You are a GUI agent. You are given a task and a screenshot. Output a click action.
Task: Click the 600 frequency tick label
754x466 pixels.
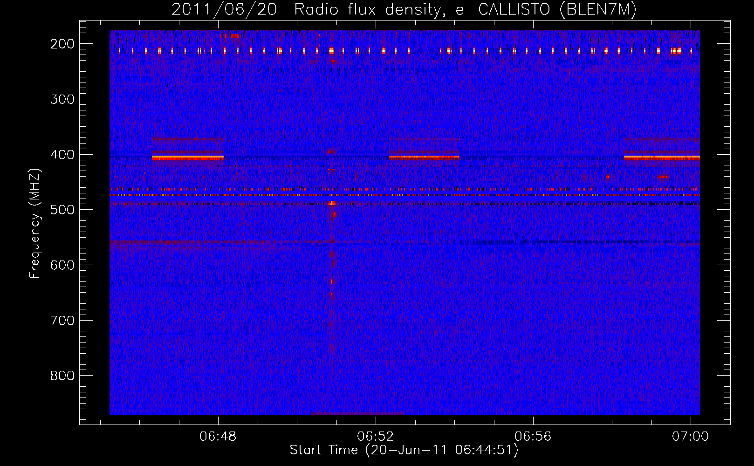(62, 265)
